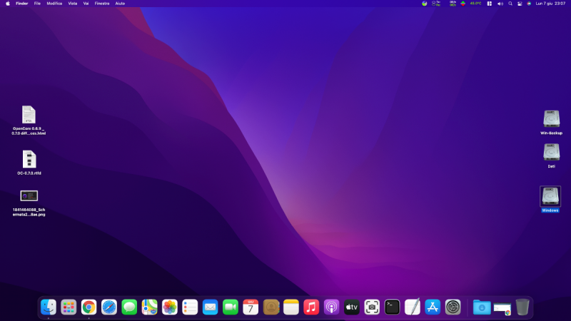571x321 pixels.
Task: Open Control Center in menu bar
Action: click(x=519, y=4)
